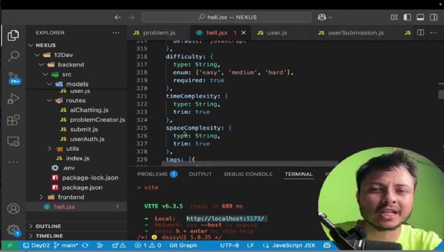The width and height of the screenshot is (444, 252).
Task: Toggle the Primary Side Bar visibility
Action: coord(407,17)
